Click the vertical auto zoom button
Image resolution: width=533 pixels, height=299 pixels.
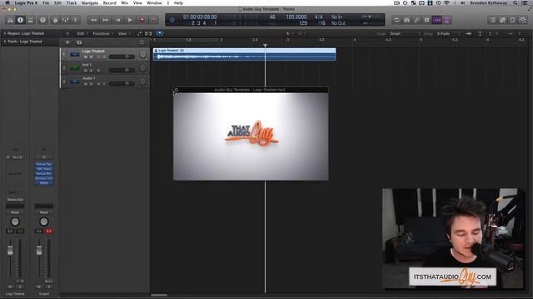(x=480, y=33)
